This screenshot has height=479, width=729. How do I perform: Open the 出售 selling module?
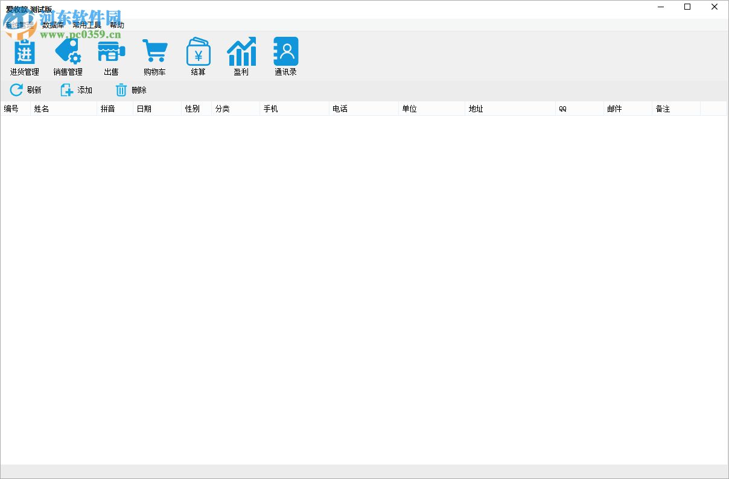pos(111,56)
